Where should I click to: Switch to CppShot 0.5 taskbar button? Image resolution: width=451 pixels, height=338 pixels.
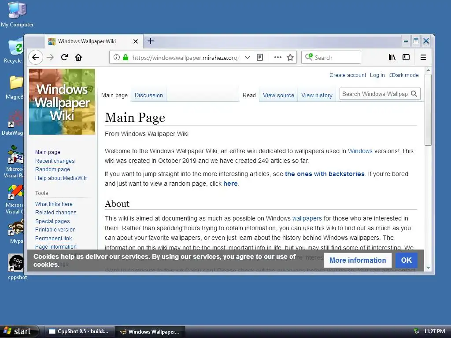pos(79,331)
